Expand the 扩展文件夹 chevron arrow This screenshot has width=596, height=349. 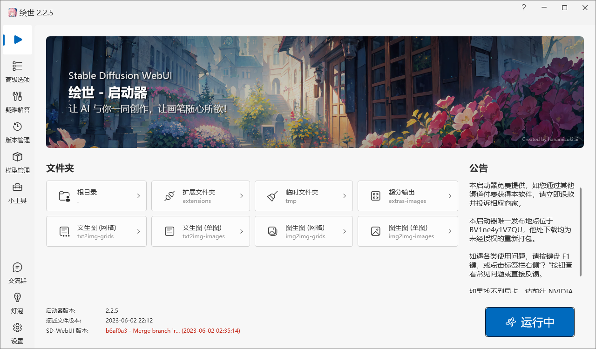242,196
